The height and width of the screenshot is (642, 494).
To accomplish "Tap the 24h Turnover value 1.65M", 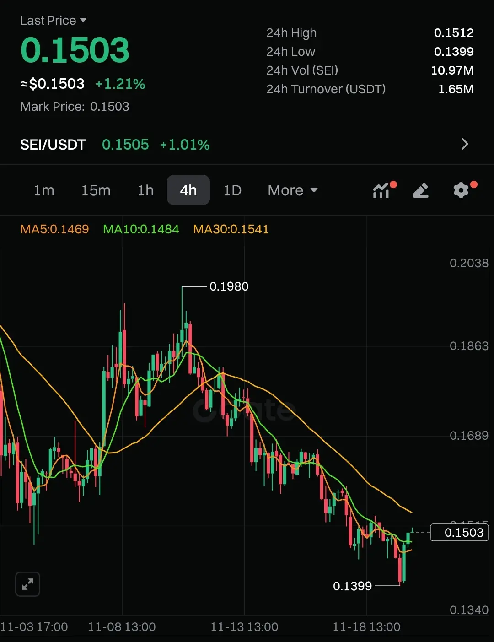I will [456, 89].
